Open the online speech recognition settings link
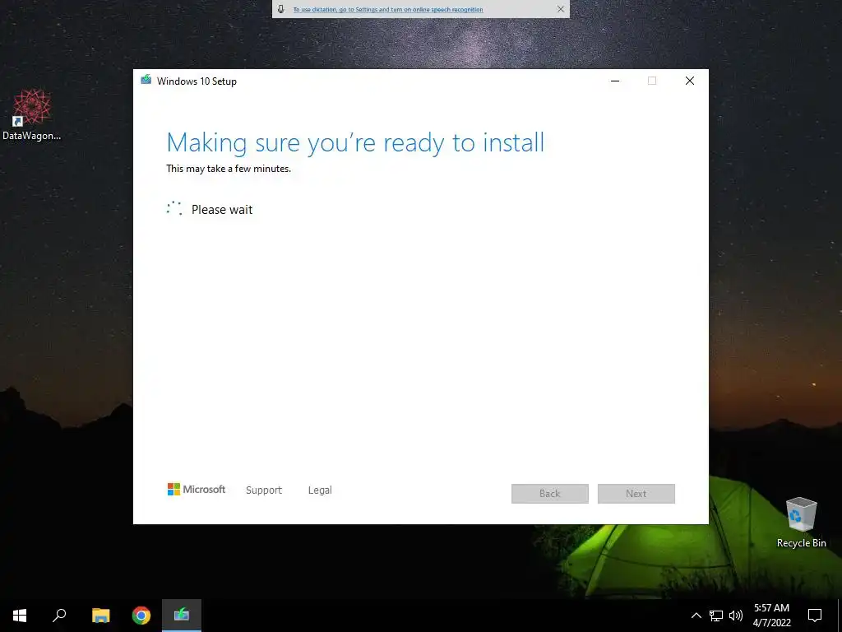 tap(388, 9)
